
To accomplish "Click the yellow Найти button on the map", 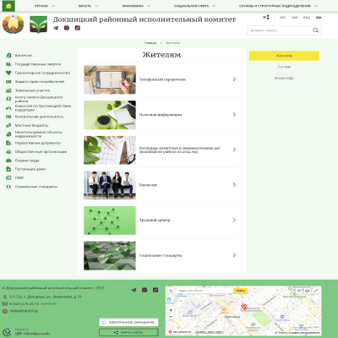I will 240,291.
